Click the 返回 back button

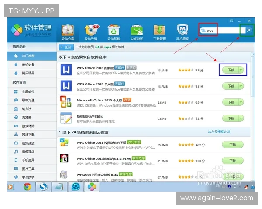(65, 47)
